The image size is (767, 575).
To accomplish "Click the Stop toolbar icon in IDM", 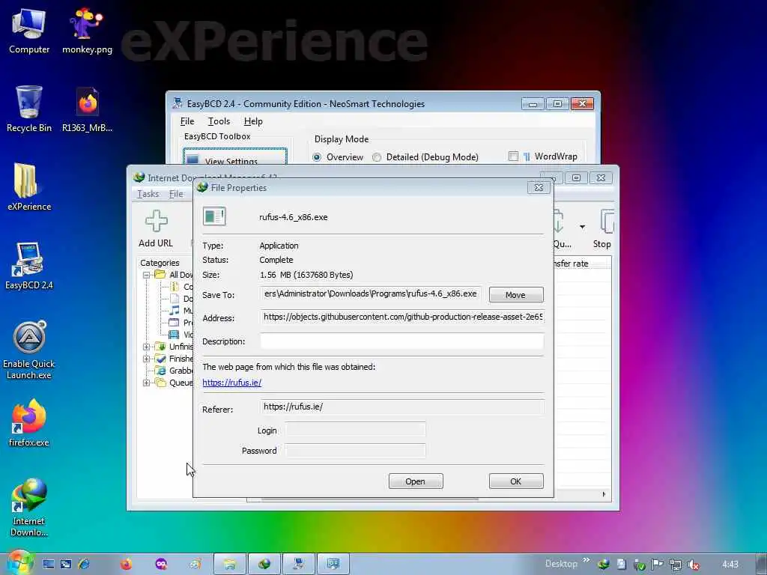I will 603,228.
